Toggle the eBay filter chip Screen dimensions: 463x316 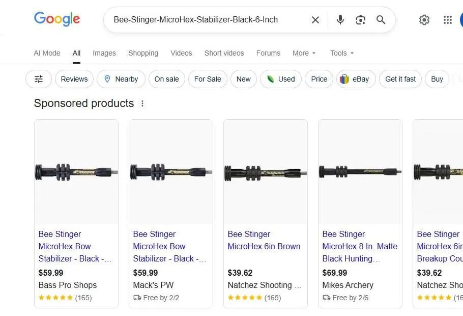356,79
